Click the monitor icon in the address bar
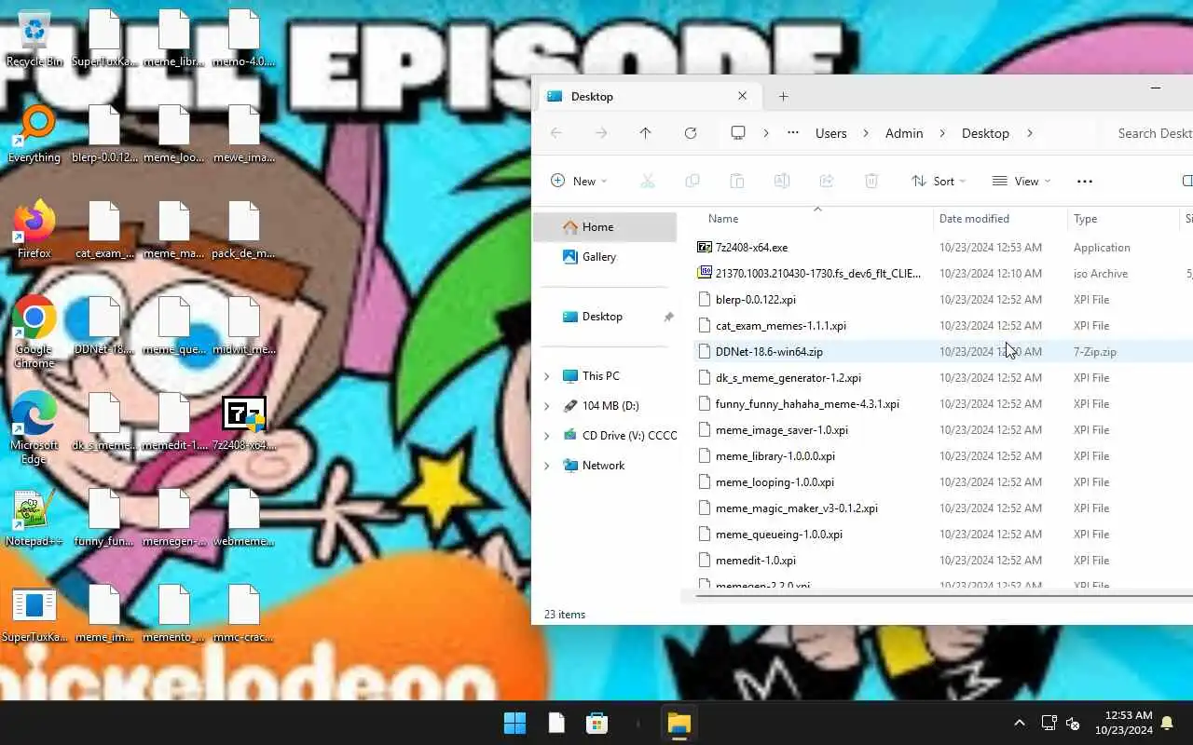Image resolution: width=1193 pixels, height=745 pixels. (x=738, y=133)
